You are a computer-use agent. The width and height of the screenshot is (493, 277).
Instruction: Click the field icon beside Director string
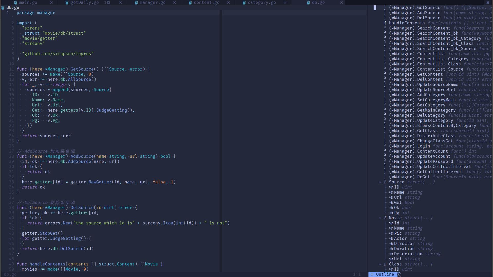[391, 244]
